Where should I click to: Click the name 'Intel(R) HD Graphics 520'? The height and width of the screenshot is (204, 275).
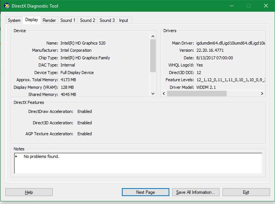pyautogui.click(x=83, y=43)
